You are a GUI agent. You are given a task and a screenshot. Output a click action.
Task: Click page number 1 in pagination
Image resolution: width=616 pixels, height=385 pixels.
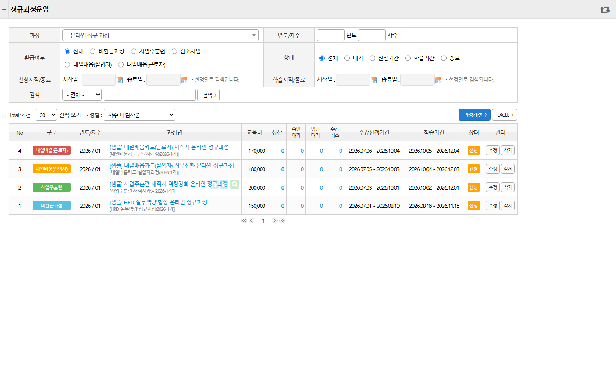(263, 221)
